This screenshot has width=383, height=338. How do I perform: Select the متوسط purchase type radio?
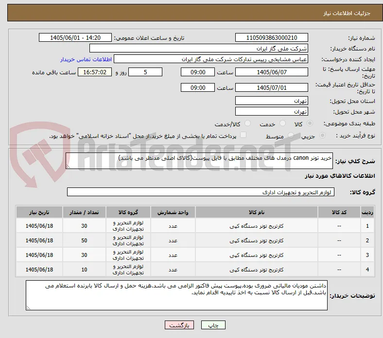tap(291, 135)
